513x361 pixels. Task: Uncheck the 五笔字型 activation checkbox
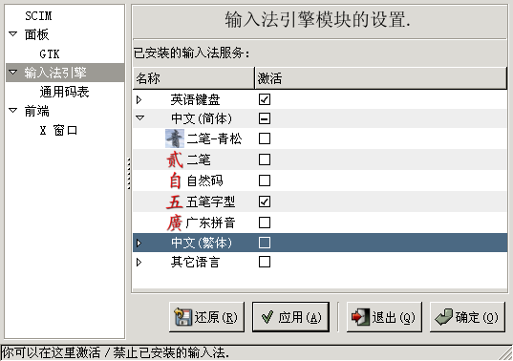(x=265, y=202)
